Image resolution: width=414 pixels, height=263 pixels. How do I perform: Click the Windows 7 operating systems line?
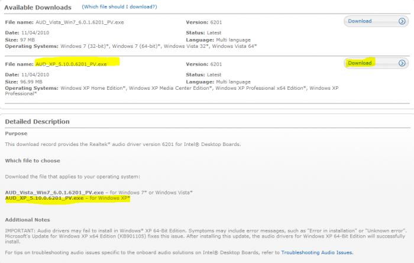(x=131, y=46)
